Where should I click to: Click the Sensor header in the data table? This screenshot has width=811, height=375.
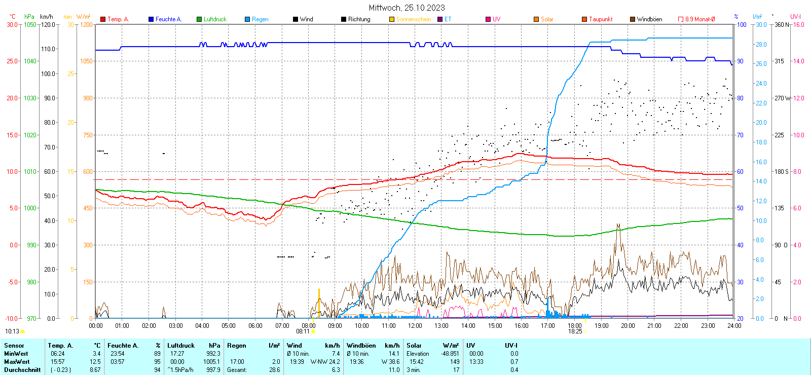tap(14, 346)
